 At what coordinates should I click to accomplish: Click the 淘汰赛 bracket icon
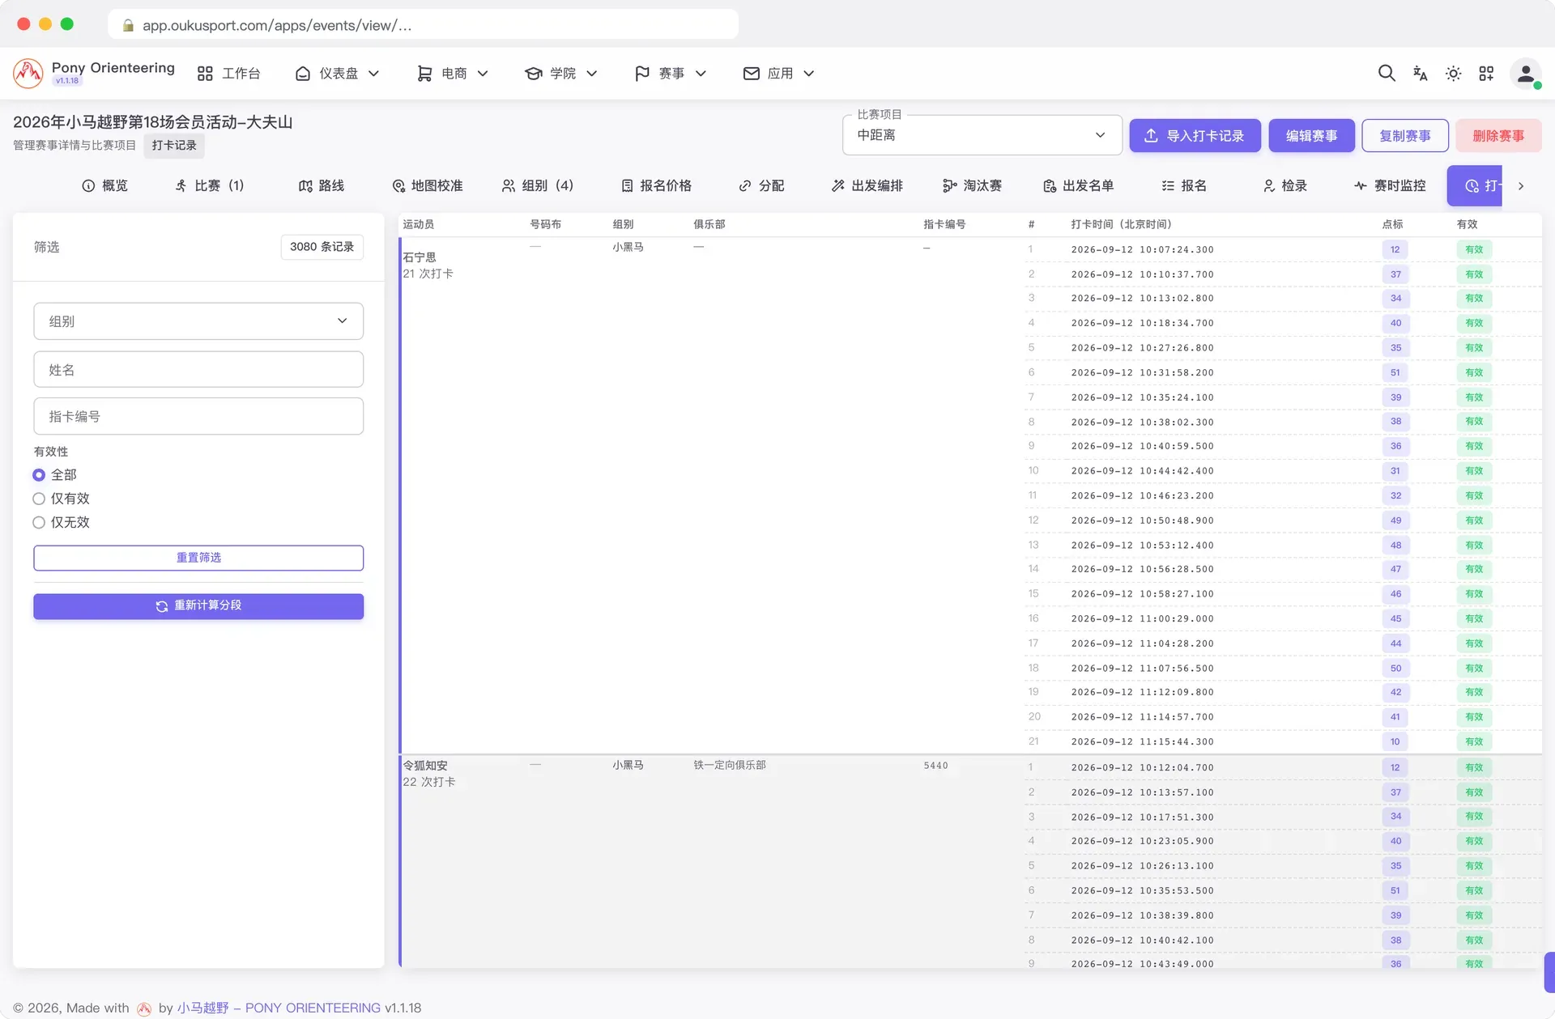click(950, 186)
